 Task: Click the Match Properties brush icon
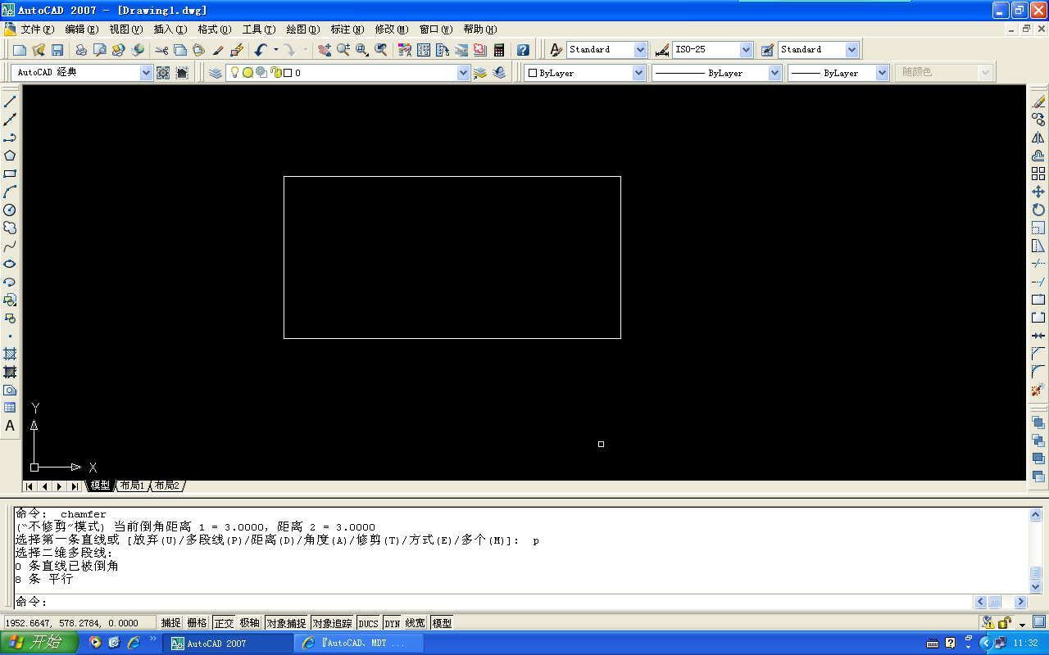[217, 50]
